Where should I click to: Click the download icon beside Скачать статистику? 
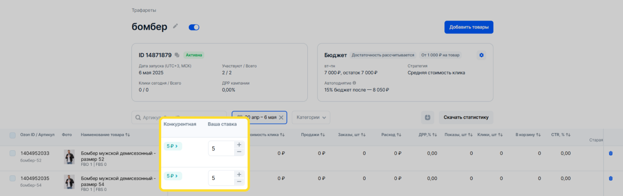point(427,117)
